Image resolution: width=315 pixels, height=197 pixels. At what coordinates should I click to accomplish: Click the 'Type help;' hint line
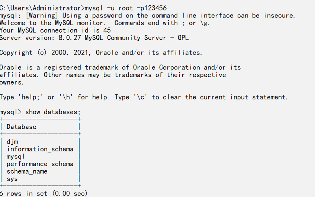point(144,97)
